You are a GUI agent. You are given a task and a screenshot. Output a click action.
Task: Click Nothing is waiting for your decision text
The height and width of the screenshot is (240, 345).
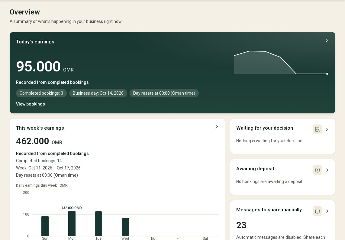269,141
